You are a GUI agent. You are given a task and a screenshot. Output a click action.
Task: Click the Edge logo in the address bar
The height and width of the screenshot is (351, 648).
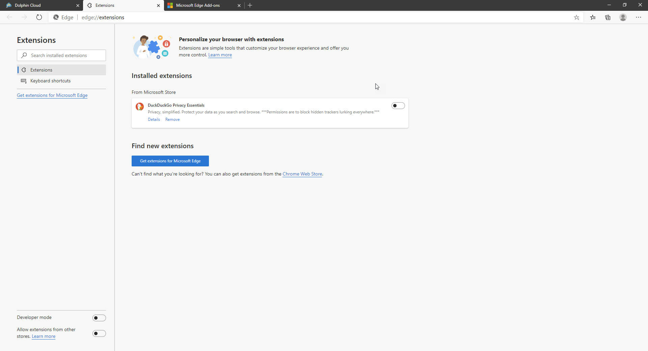[x=56, y=17]
